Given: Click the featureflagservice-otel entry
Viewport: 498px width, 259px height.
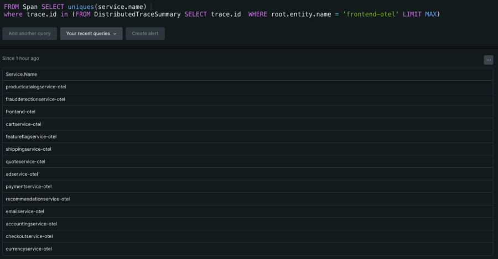Looking at the screenshot, I should point(31,136).
